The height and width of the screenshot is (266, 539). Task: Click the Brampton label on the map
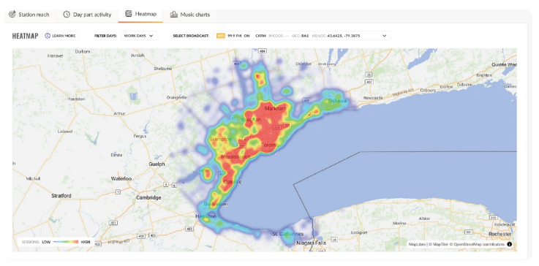point(222,139)
